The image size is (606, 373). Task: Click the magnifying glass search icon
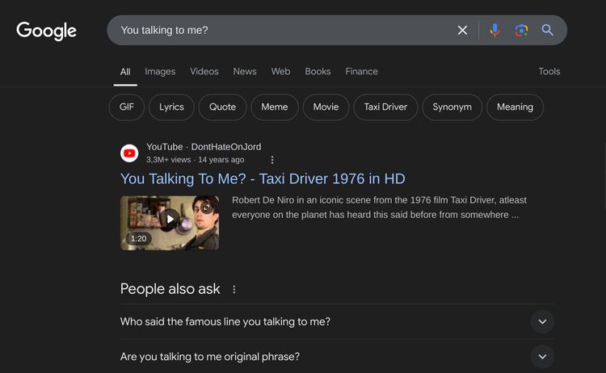tap(547, 30)
